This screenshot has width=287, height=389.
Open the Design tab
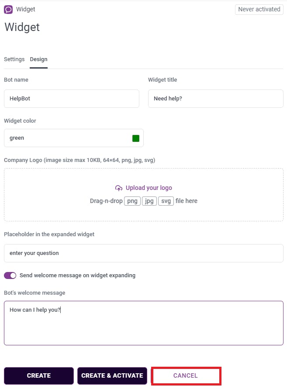click(38, 59)
